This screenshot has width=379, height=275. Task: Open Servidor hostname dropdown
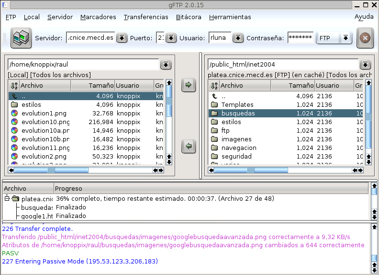122,38
